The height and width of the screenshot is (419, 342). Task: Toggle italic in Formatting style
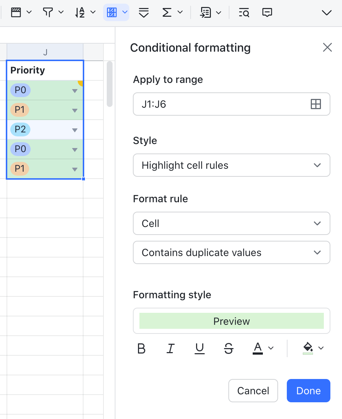coord(170,348)
